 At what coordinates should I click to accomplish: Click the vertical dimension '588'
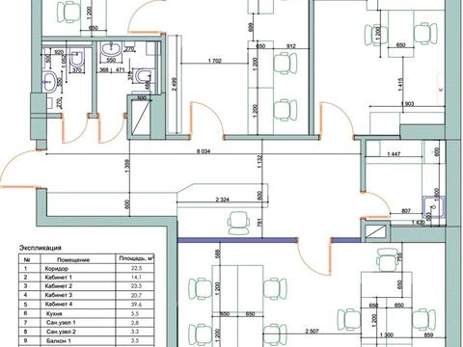[x=219, y=254]
